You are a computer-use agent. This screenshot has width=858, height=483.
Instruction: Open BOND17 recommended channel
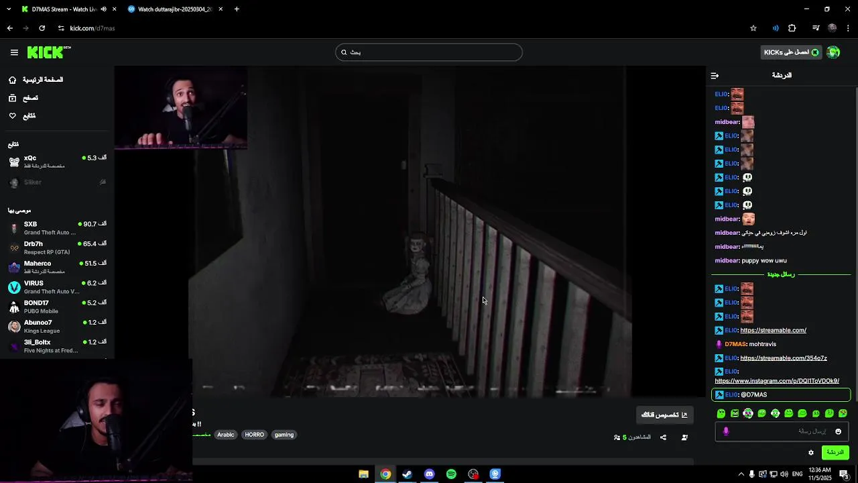click(x=57, y=307)
